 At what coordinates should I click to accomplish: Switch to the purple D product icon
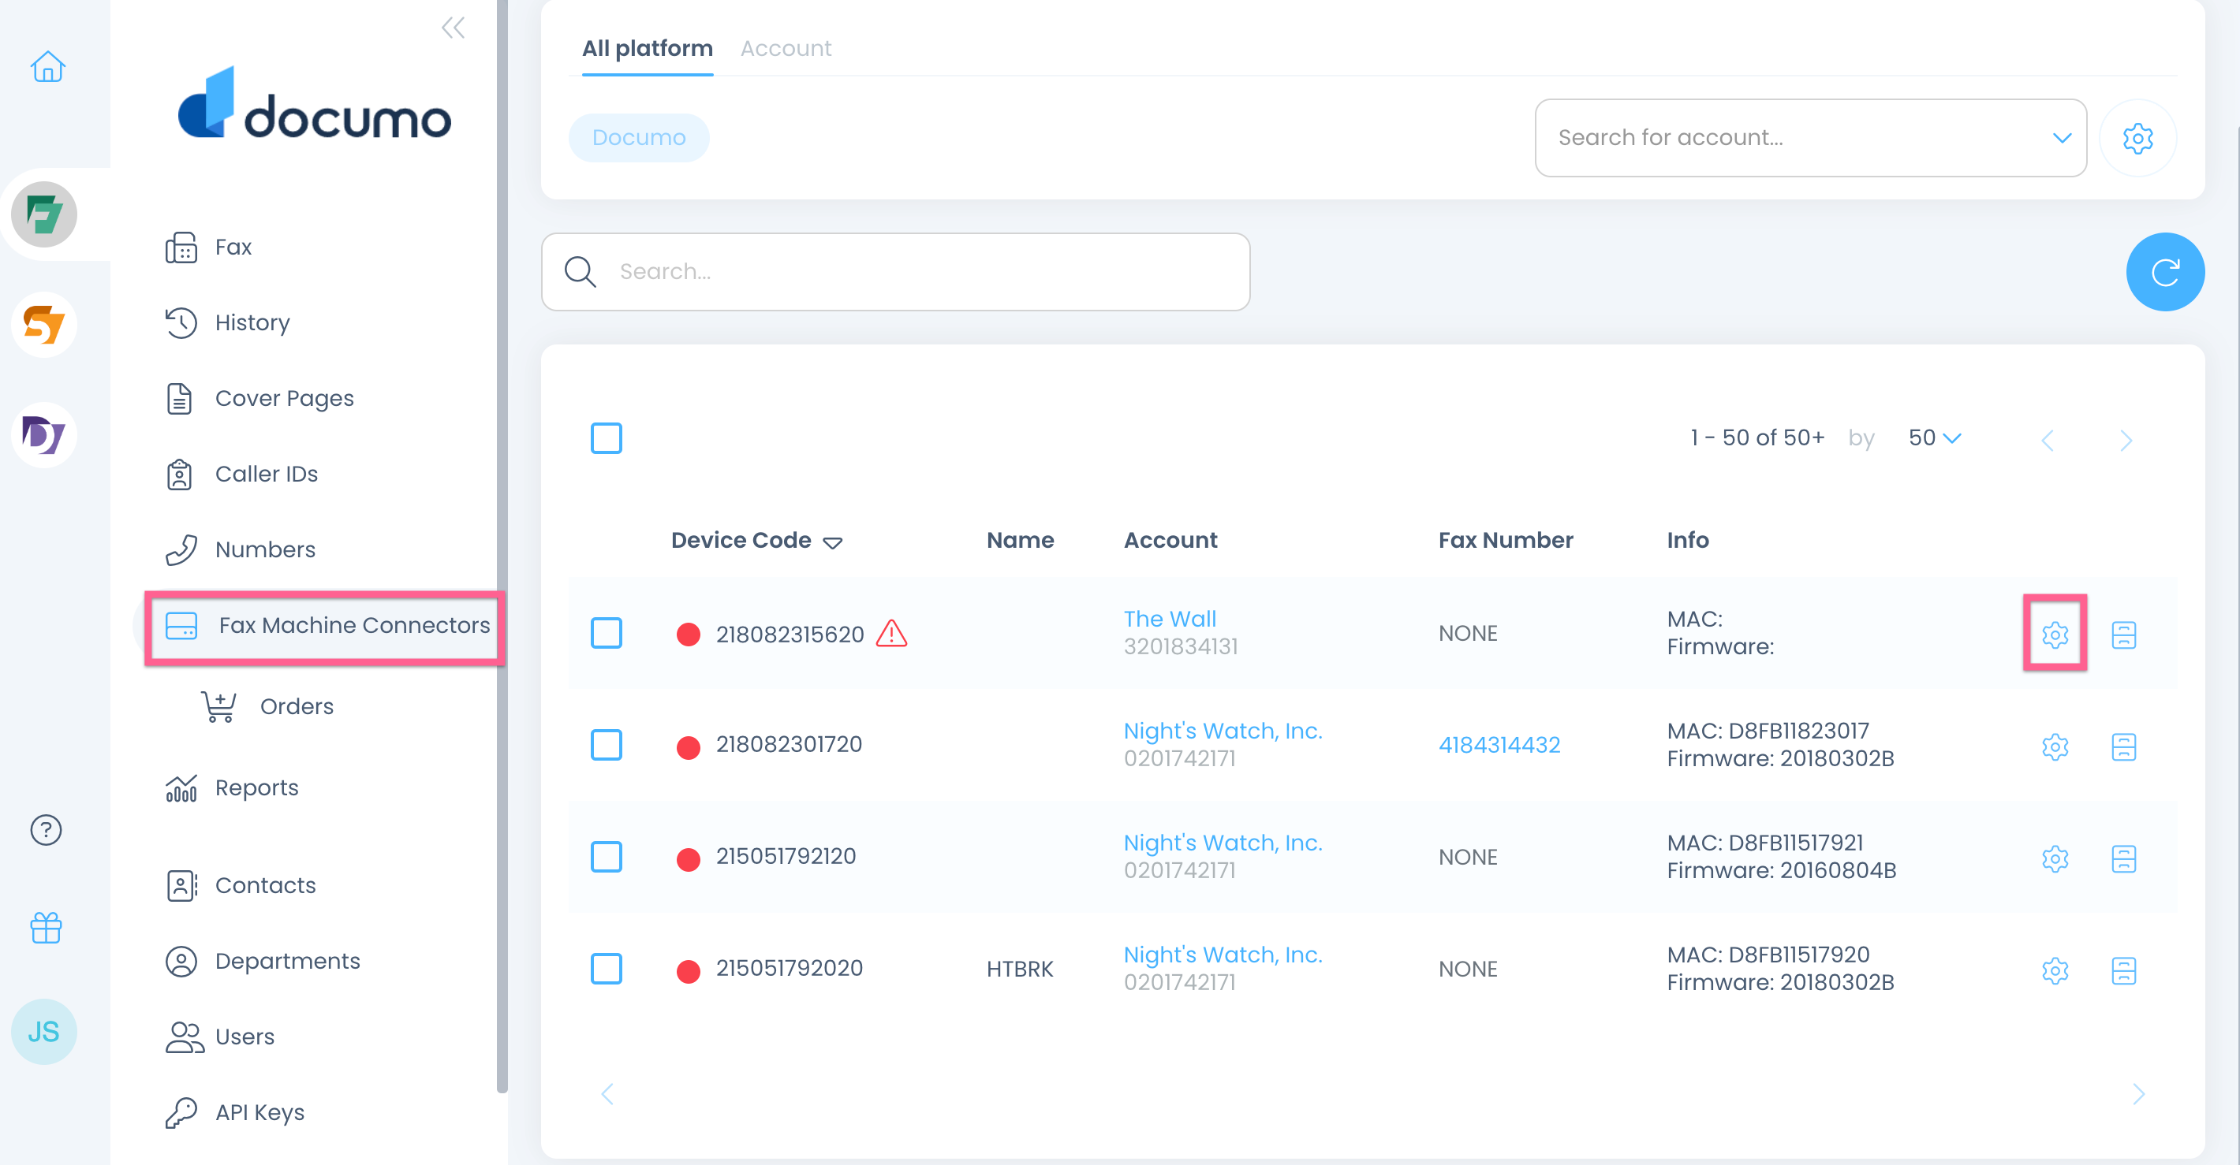click(x=44, y=434)
